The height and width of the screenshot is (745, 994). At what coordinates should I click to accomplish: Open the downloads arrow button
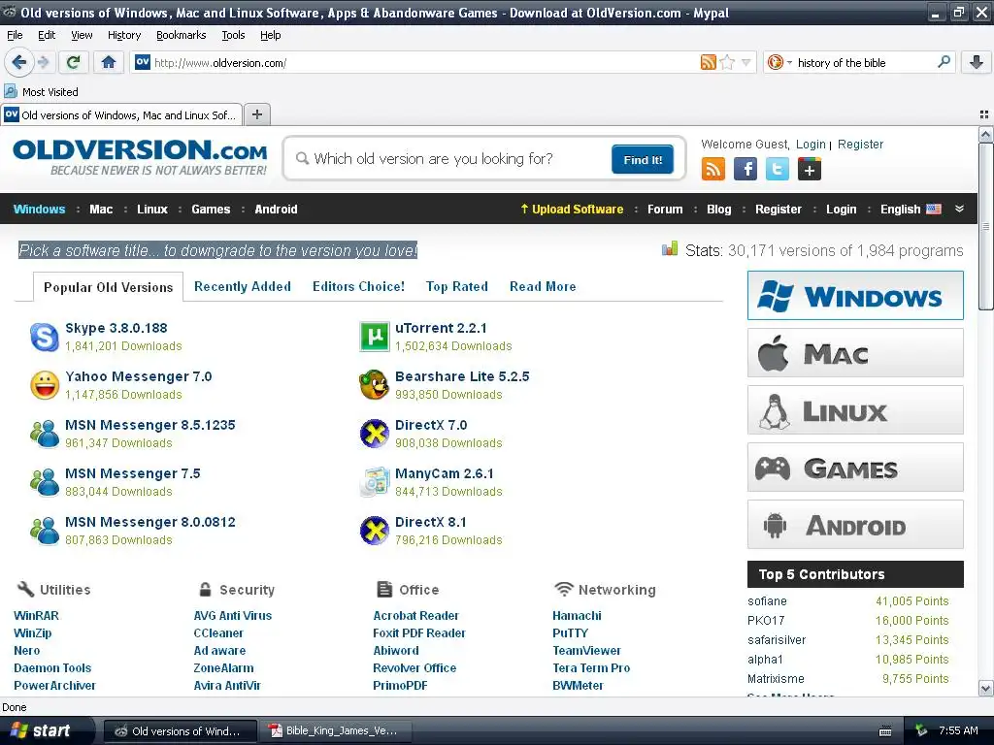click(x=977, y=62)
